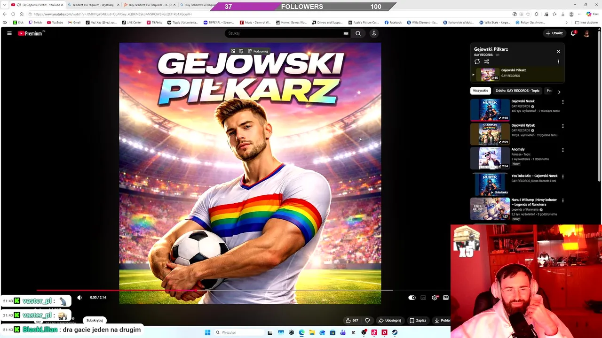
Task: Like the video with thumbs-up 697
Action: 352,320
